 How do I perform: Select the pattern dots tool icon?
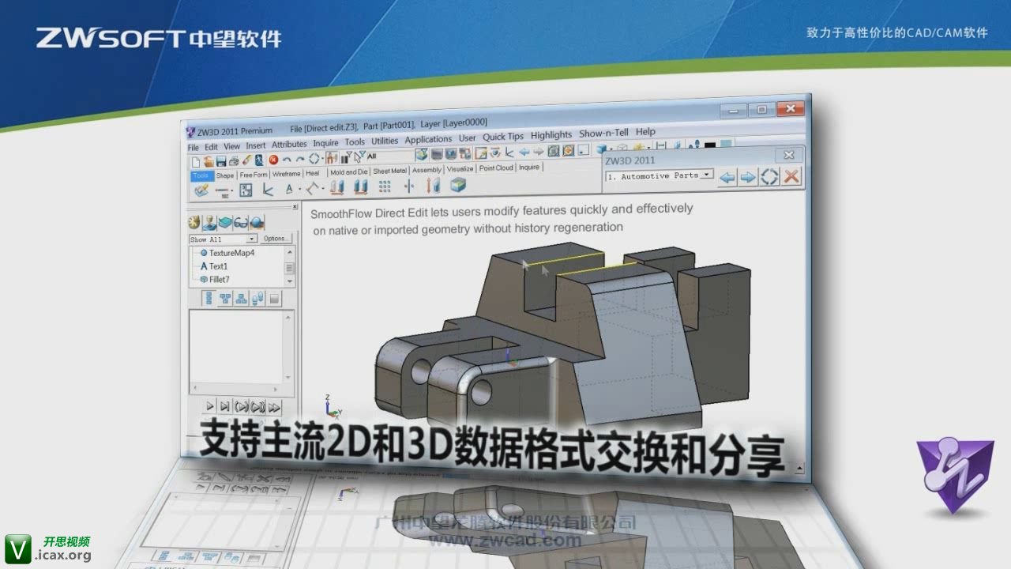[x=385, y=187]
